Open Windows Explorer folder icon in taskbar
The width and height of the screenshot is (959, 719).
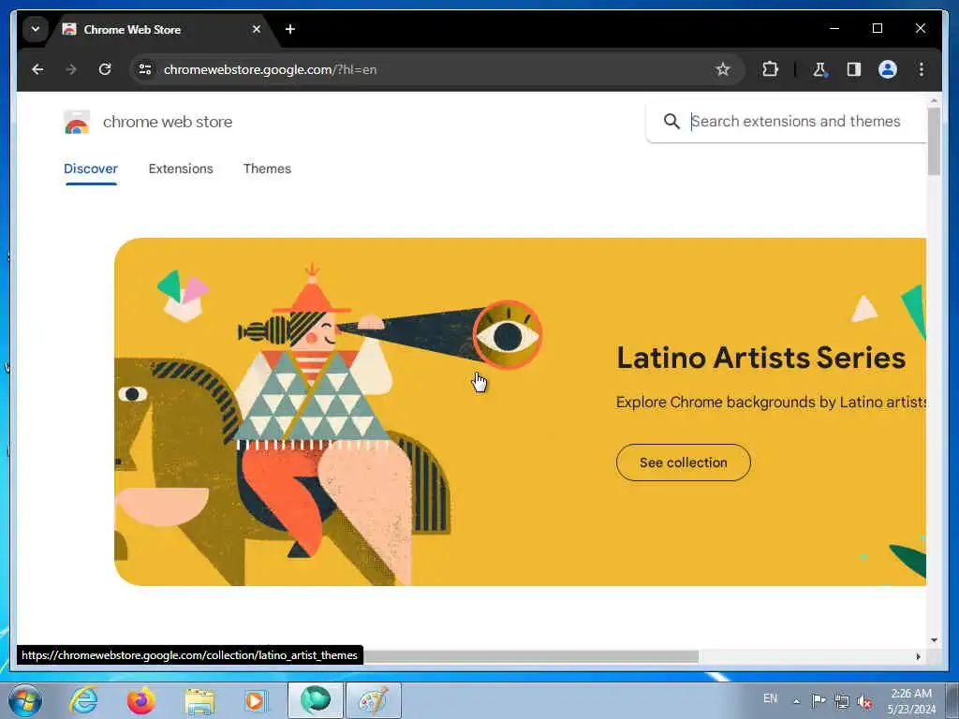pos(199,700)
